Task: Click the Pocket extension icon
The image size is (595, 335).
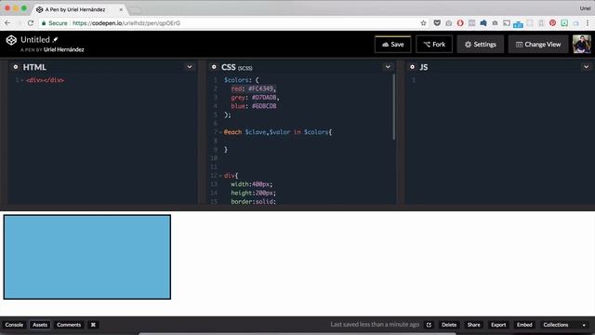Action: pos(437,23)
